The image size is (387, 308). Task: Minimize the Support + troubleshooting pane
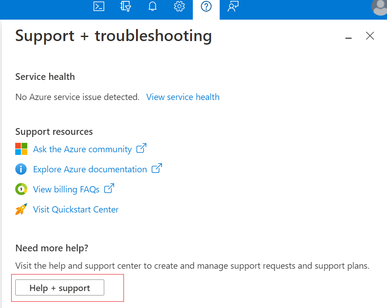[x=348, y=38]
